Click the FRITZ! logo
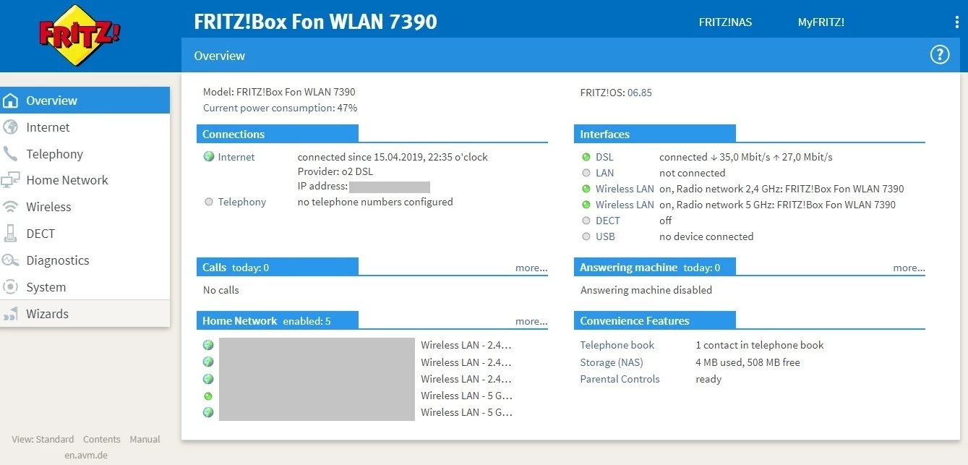The image size is (968, 465). (x=80, y=35)
